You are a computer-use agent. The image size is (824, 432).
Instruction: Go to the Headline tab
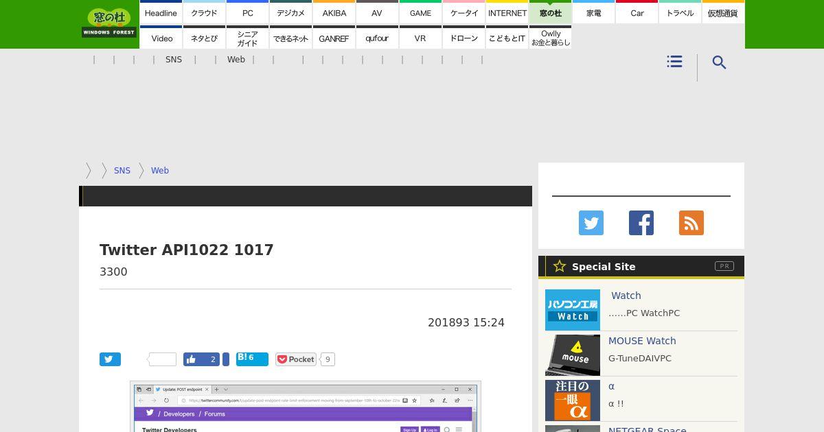point(161,13)
